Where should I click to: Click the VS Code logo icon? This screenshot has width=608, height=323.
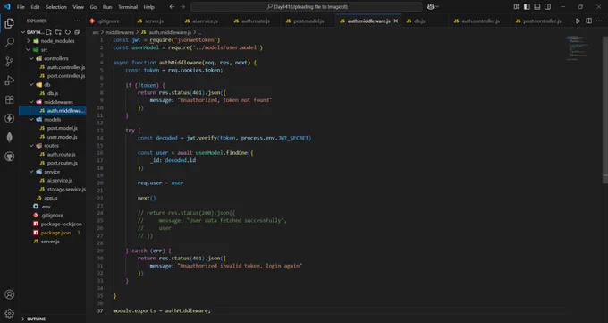coord(7,6)
